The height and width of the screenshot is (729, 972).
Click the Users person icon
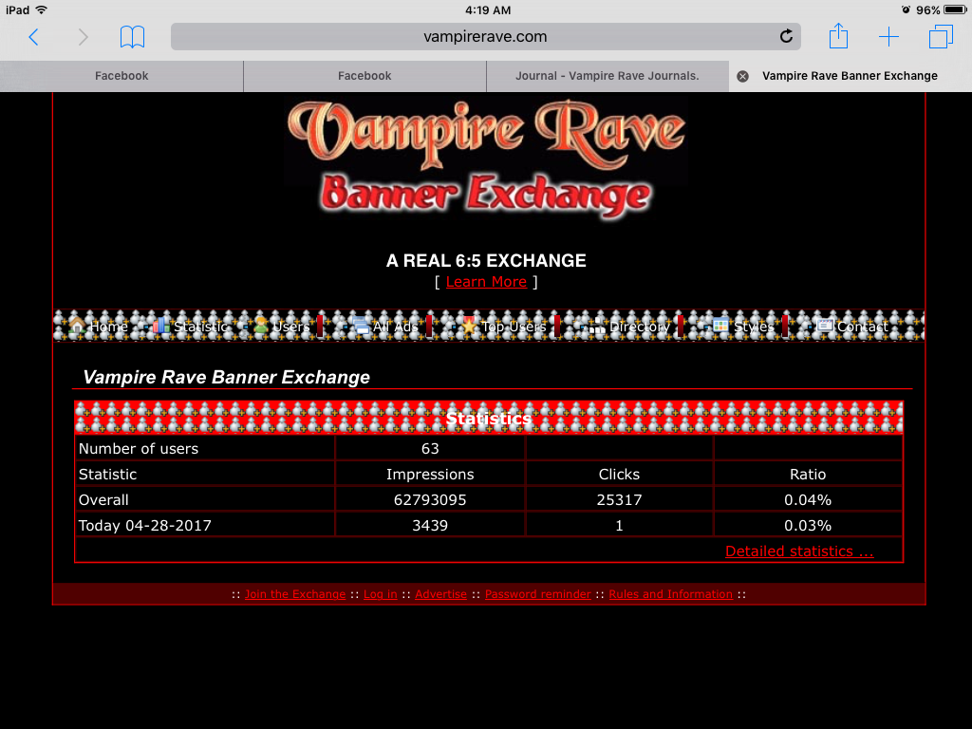point(262,325)
